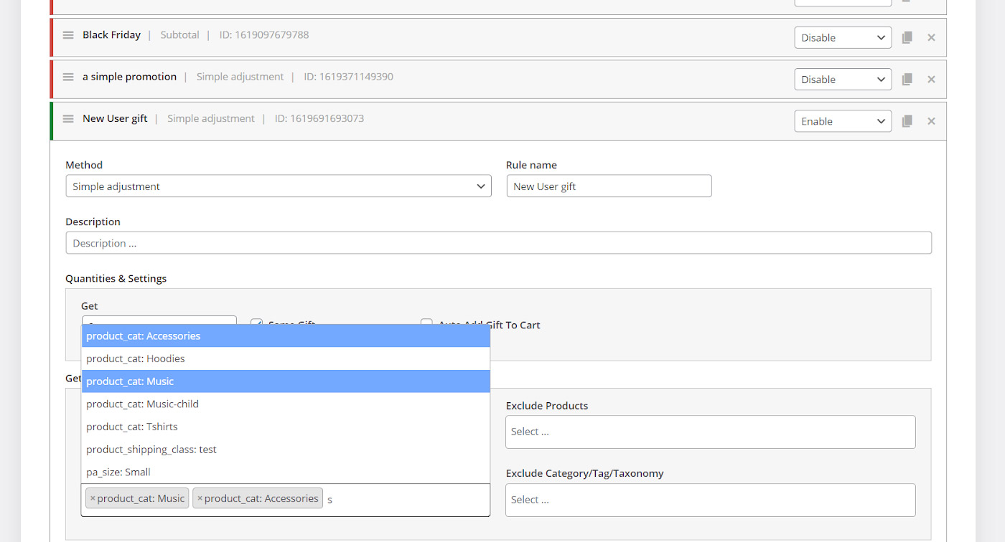
Task: Open New User gift Enable dropdown
Action: [842, 121]
